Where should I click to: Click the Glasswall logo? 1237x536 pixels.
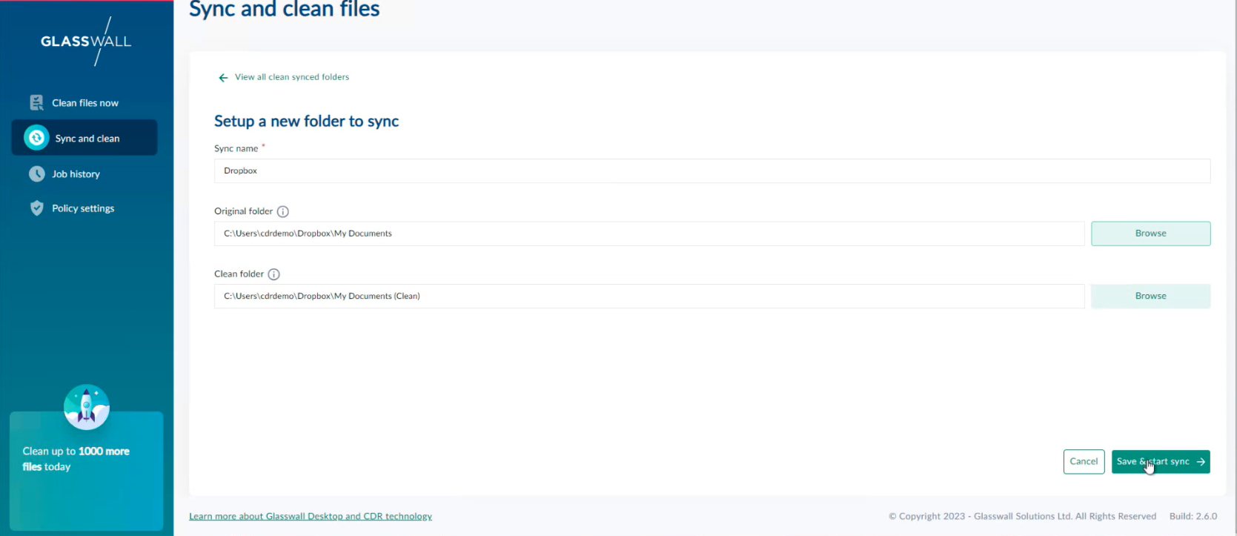click(x=86, y=42)
